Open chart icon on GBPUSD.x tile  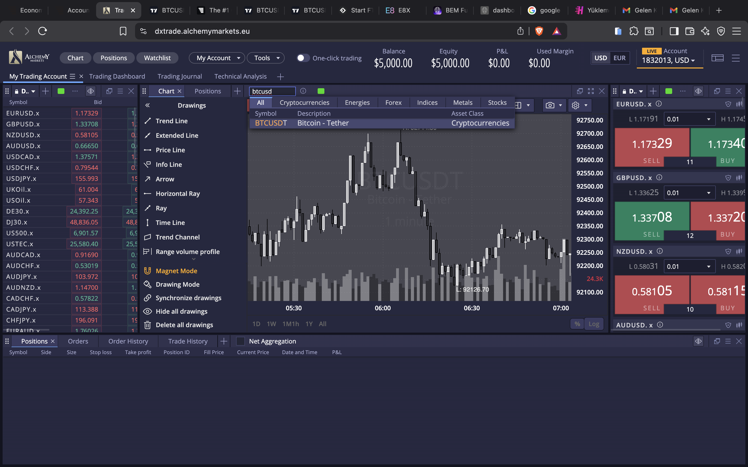[739, 178]
